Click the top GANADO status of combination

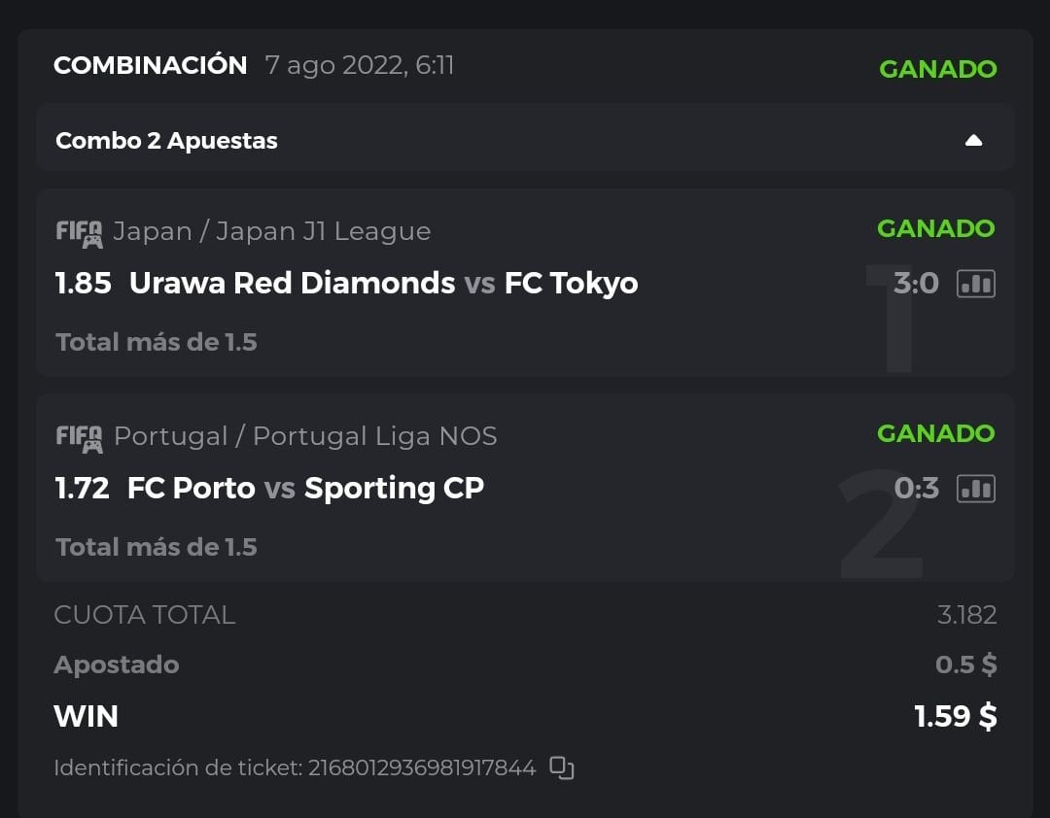937,69
